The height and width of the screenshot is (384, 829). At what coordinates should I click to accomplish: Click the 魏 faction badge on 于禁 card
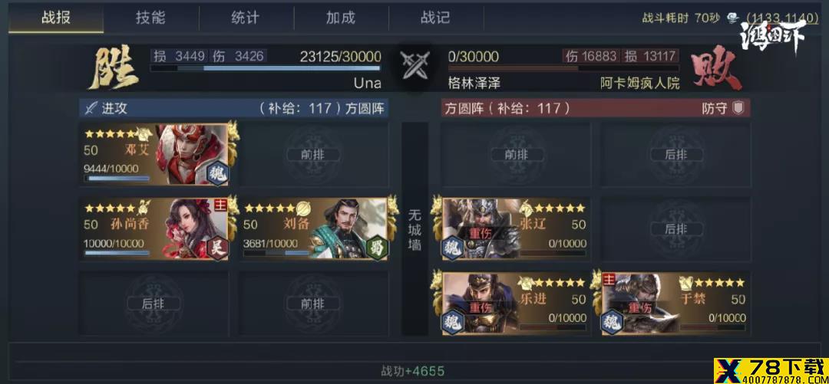coord(613,322)
